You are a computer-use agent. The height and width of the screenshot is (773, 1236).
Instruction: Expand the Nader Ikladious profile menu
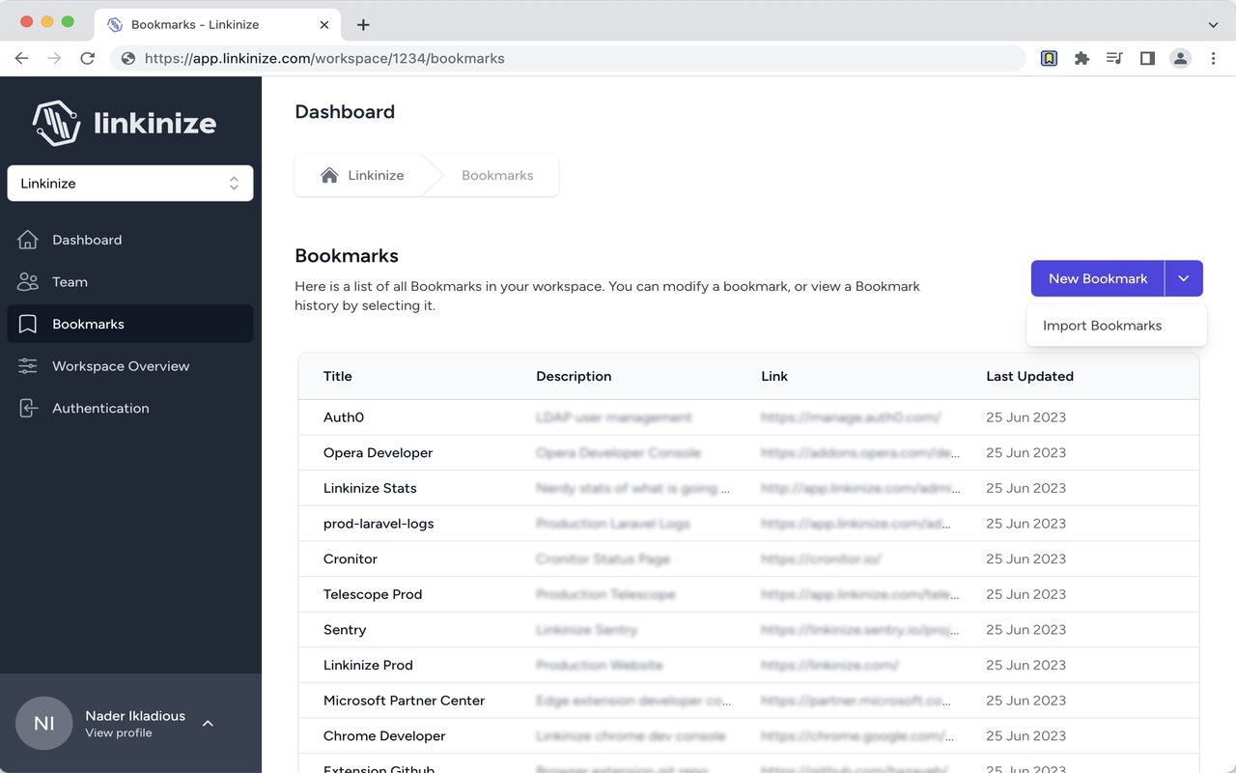[x=208, y=723]
